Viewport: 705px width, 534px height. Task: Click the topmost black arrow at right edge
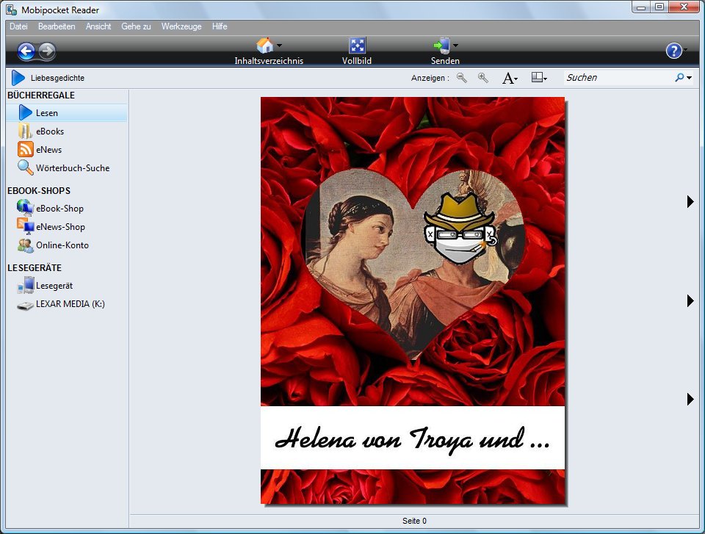pos(690,201)
